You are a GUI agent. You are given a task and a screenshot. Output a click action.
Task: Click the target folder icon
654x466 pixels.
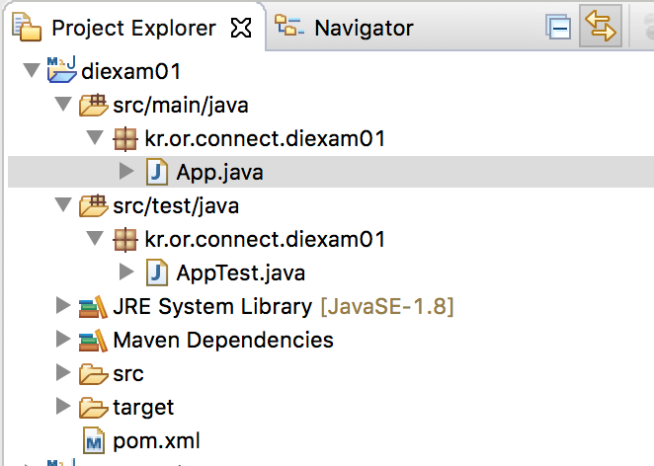[x=94, y=408]
